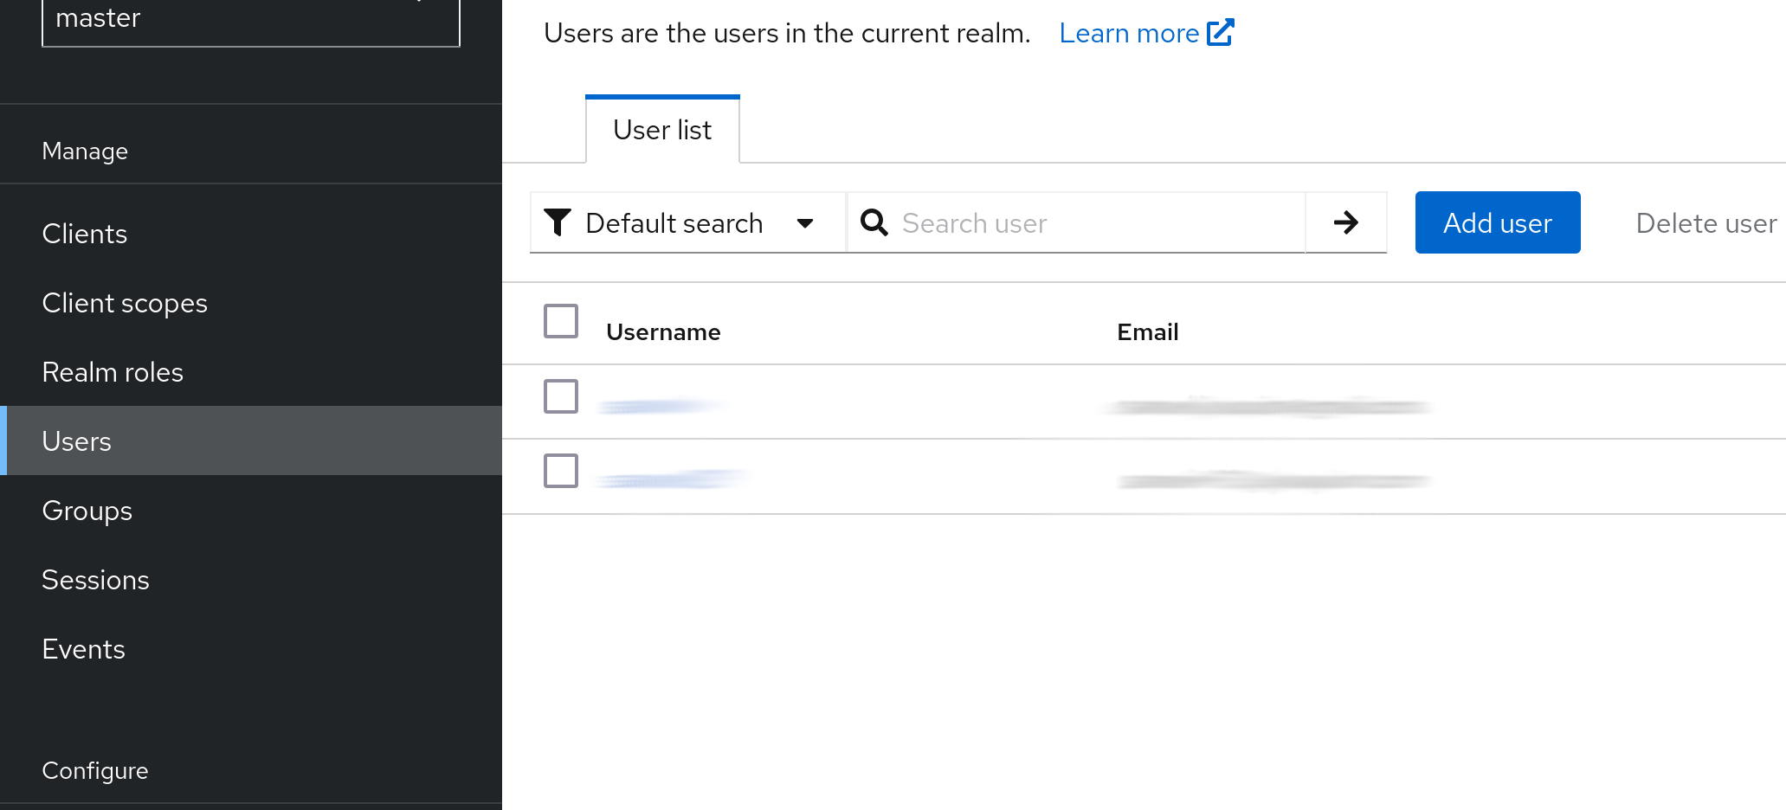Click the filter funnel icon beside Default search
Viewport: 1786px width, 810px height.
(x=558, y=222)
